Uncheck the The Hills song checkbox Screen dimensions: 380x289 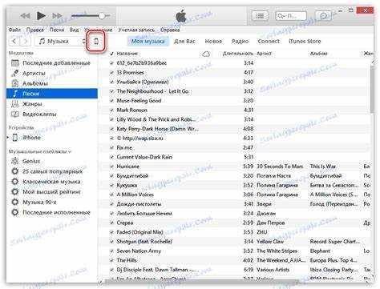(x=111, y=260)
